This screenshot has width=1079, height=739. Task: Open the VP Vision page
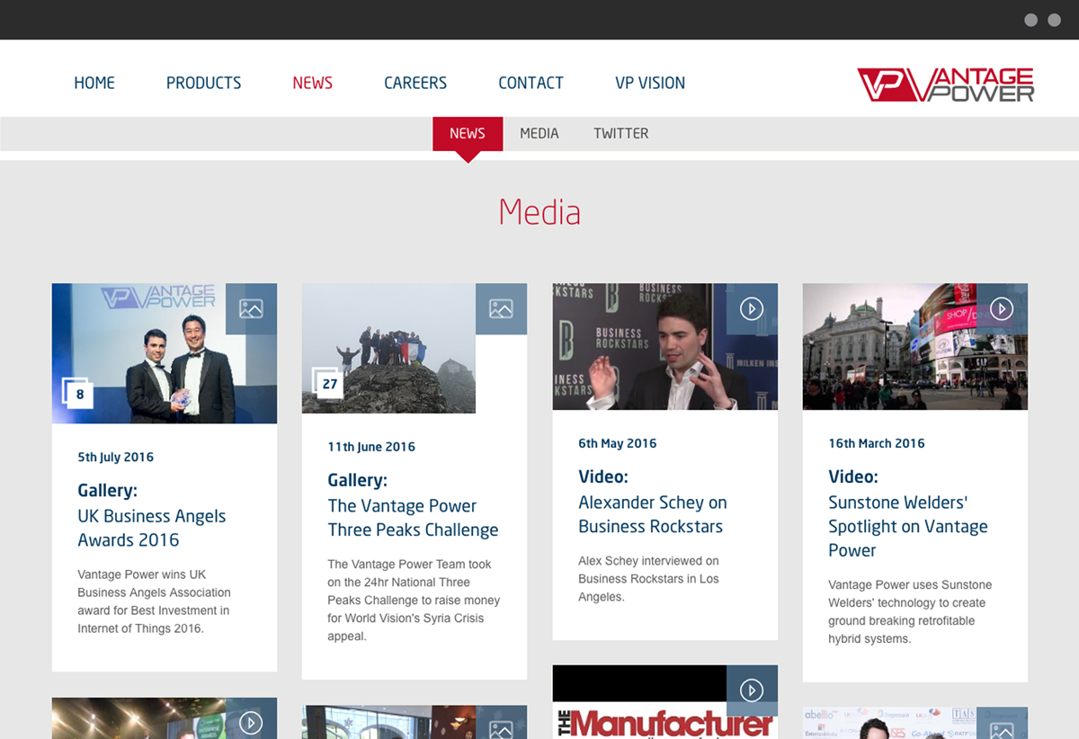pyautogui.click(x=650, y=83)
